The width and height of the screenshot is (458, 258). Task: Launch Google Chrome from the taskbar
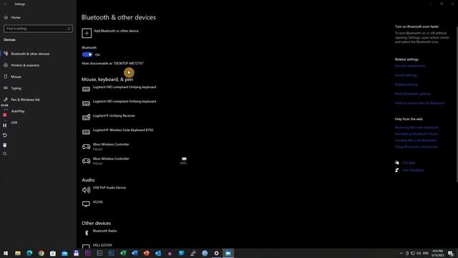pyautogui.click(x=41, y=253)
